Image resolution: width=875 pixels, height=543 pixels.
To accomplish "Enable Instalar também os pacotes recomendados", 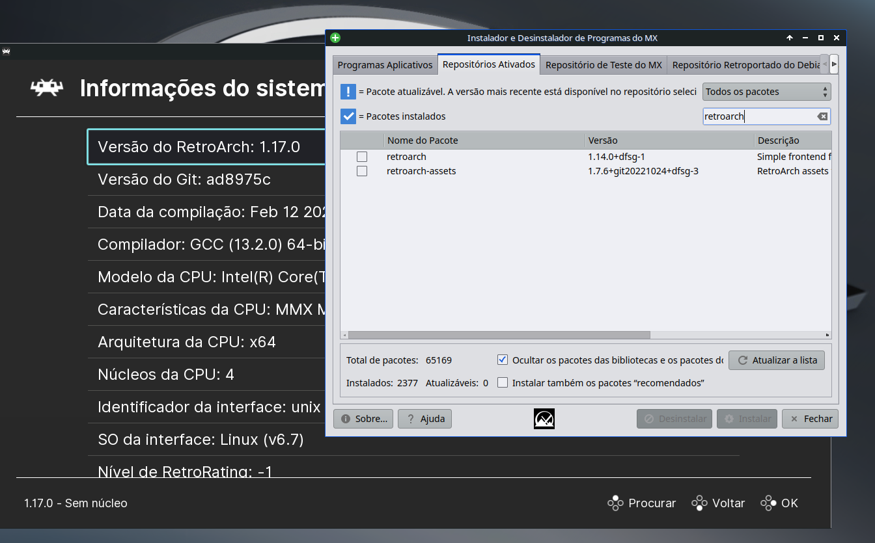I will pyautogui.click(x=503, y=383).
